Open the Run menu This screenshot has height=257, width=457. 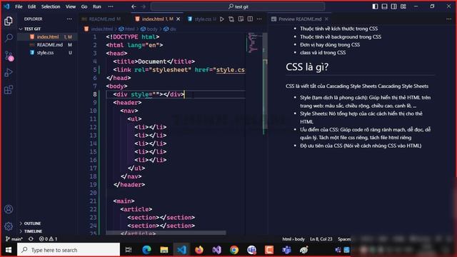97,6
